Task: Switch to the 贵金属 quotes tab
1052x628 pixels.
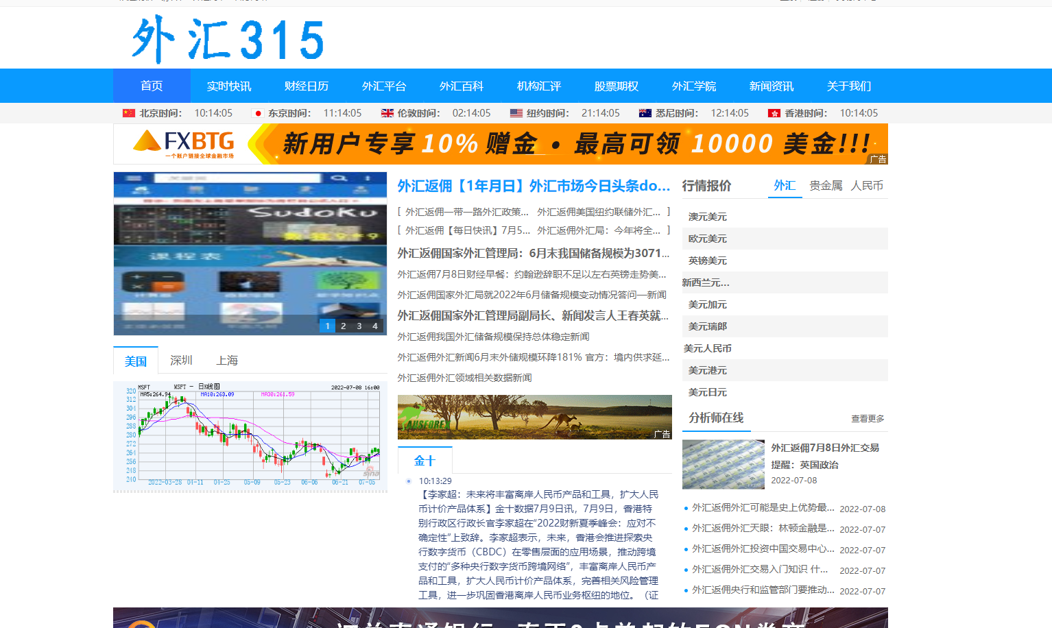Action: pyautogui.click(x=826, y=186)
